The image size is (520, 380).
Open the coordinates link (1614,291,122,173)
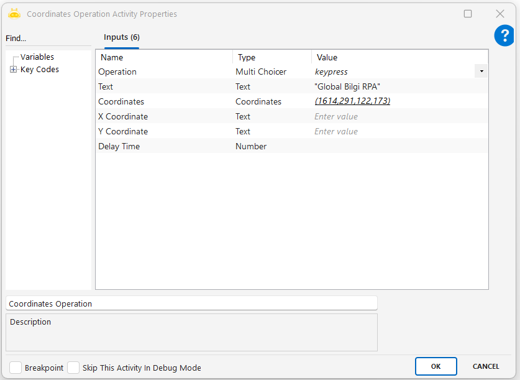[x=352, y=101]
